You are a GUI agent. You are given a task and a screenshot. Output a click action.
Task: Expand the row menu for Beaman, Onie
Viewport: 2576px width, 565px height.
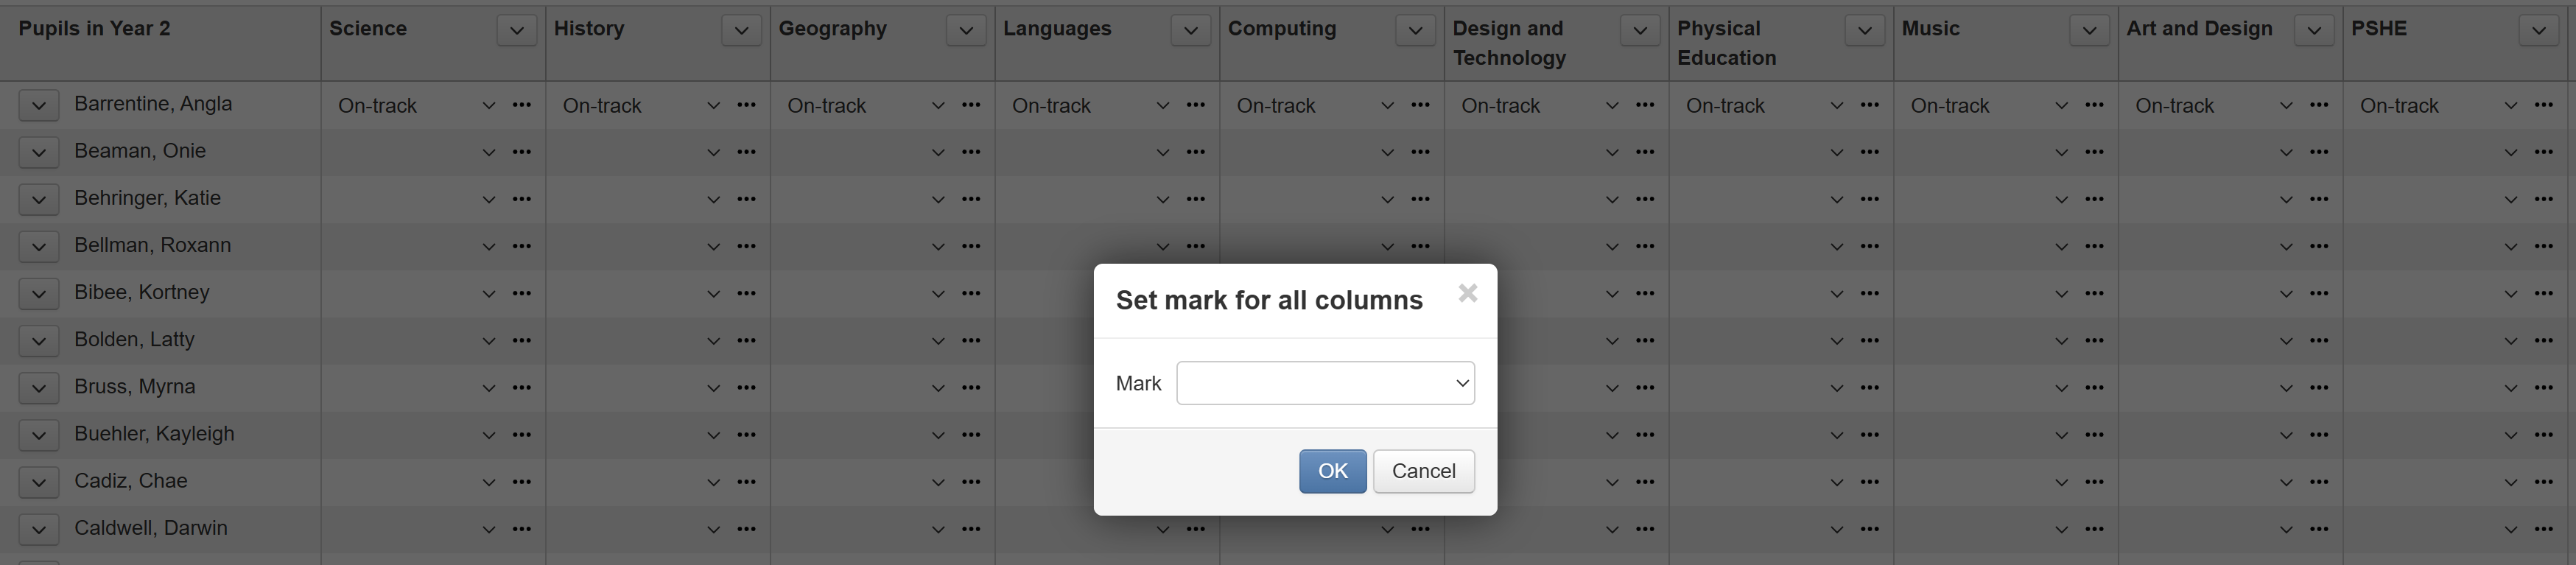click(x=38, y=152)
